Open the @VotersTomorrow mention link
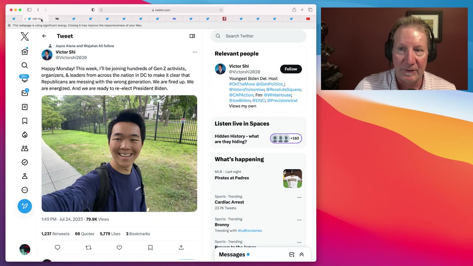 pos(247,90)
